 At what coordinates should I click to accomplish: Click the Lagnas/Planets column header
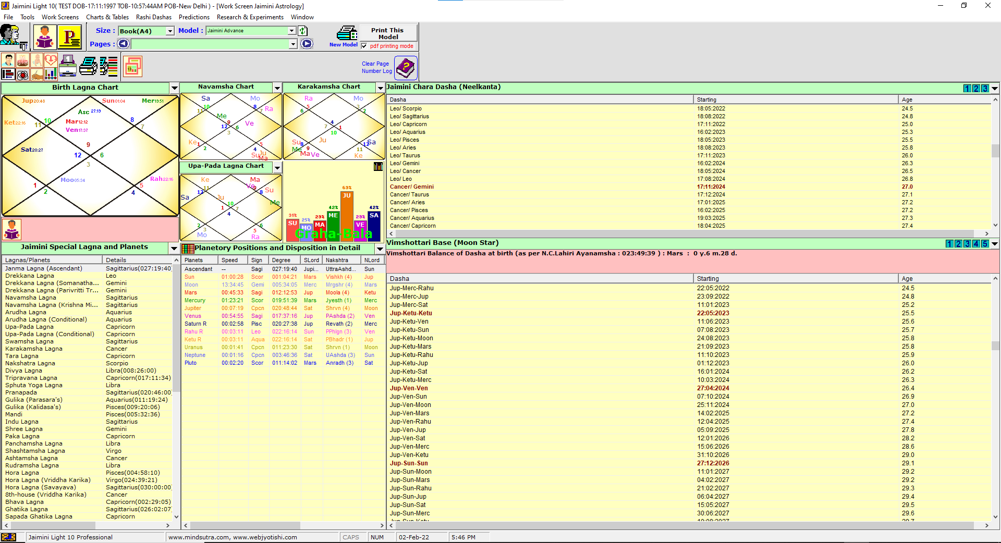[52, 260]
